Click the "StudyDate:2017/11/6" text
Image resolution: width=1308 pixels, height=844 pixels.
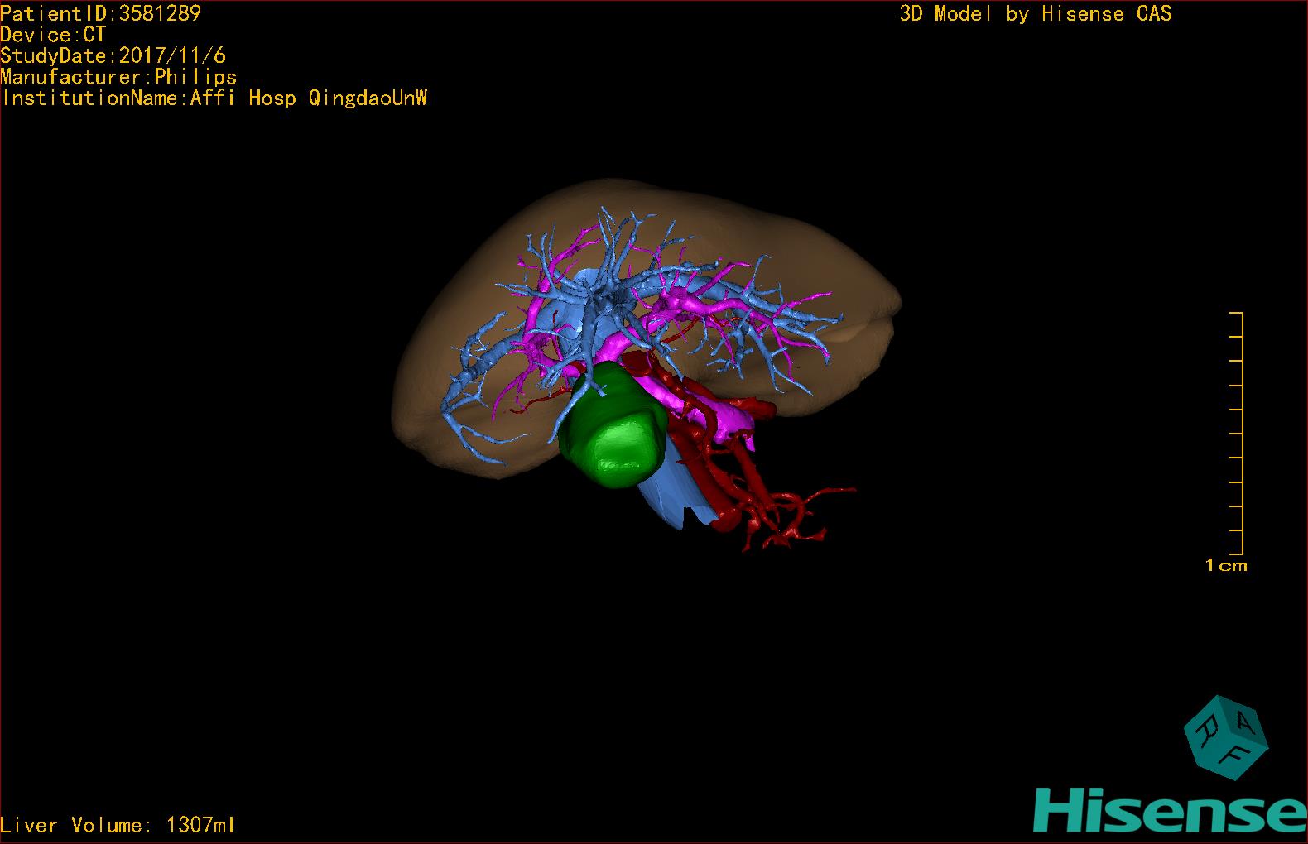point(113,56)
